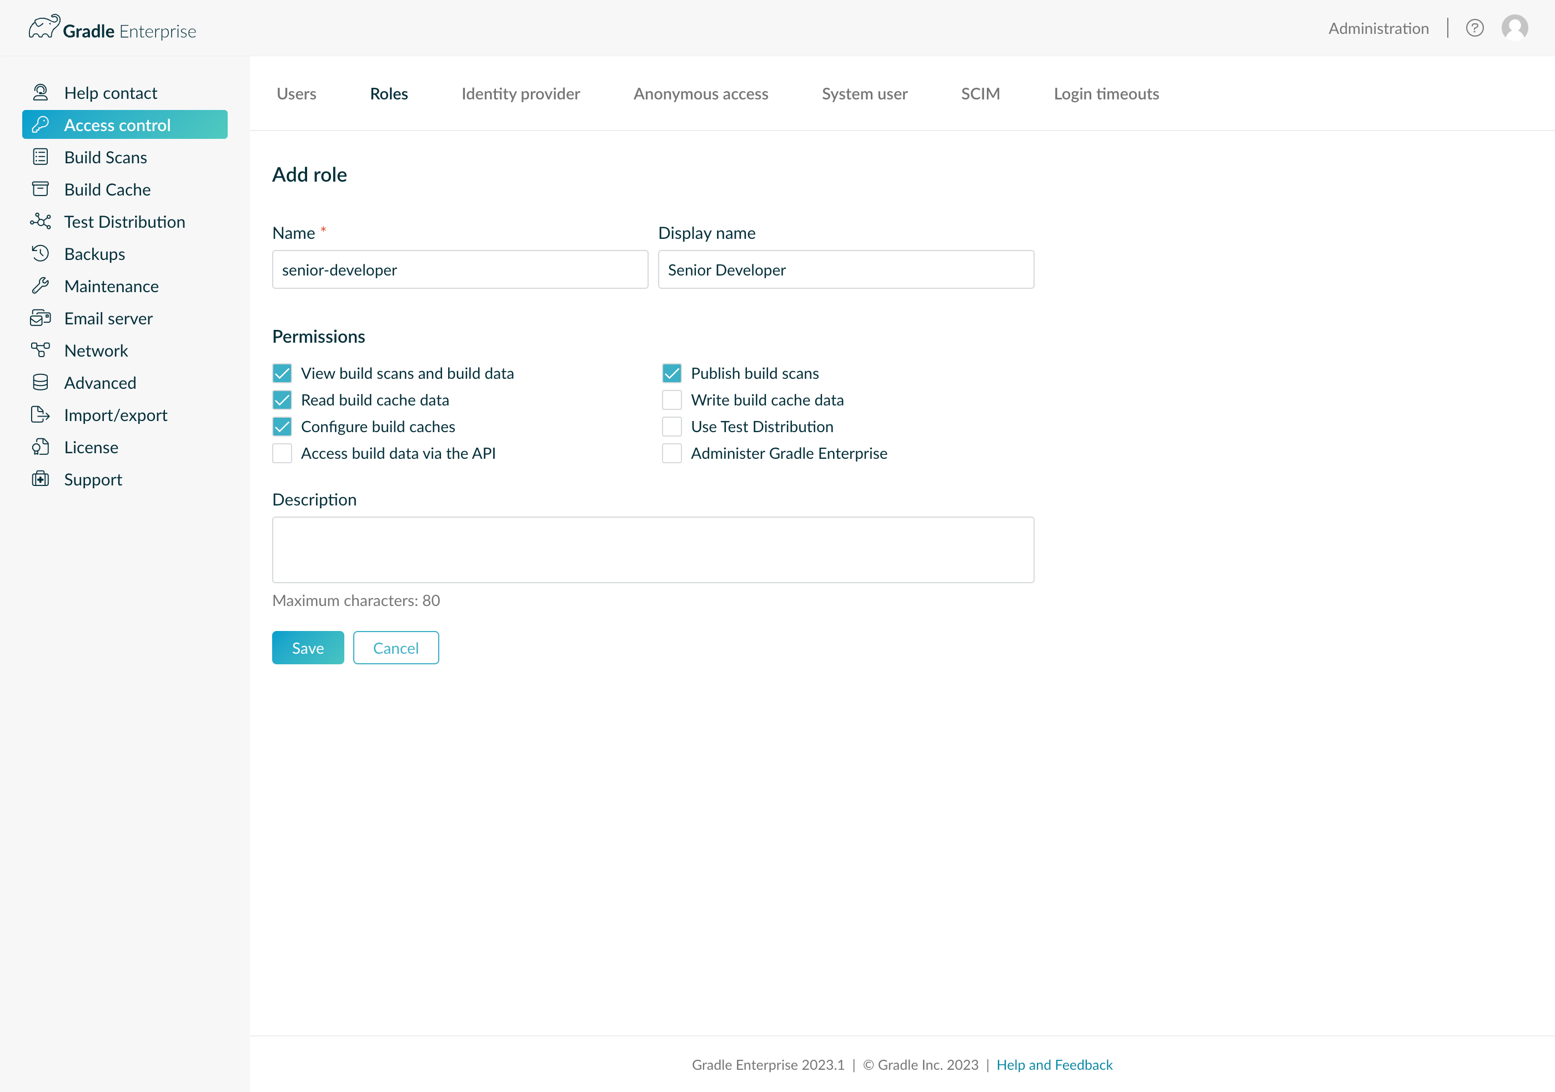
Task: Click the Help contact headset icon
Action: pos(41,92)
